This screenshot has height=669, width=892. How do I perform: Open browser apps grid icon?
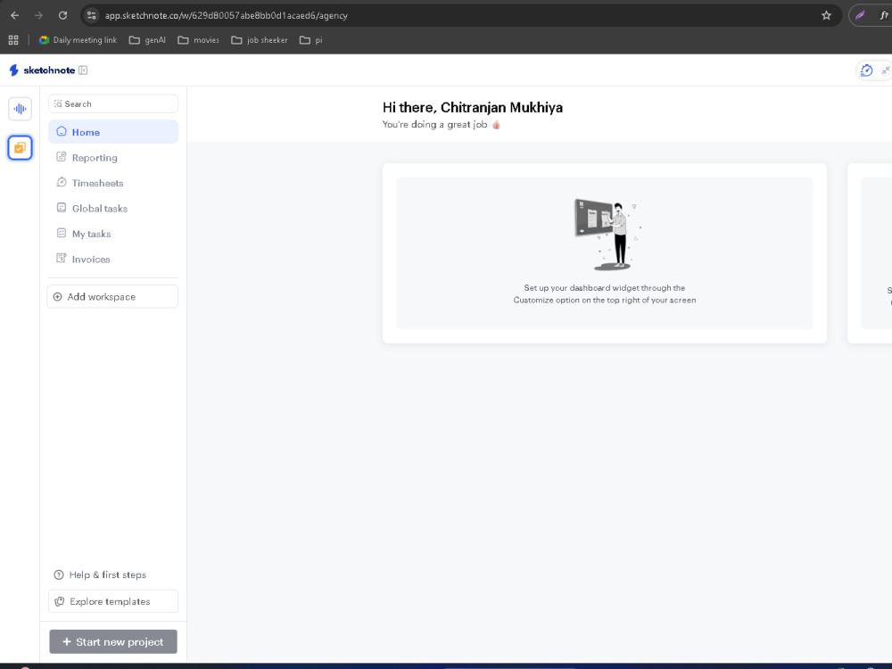13,40
